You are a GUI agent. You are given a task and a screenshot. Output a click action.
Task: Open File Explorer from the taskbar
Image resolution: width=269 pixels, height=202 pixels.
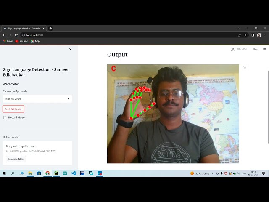click(30, 173)
